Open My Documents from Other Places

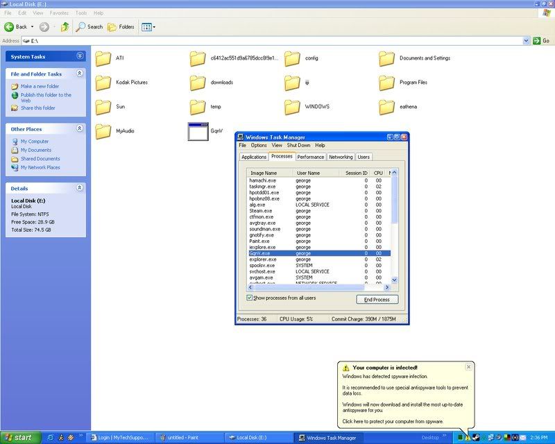click(x=36, y=150)
